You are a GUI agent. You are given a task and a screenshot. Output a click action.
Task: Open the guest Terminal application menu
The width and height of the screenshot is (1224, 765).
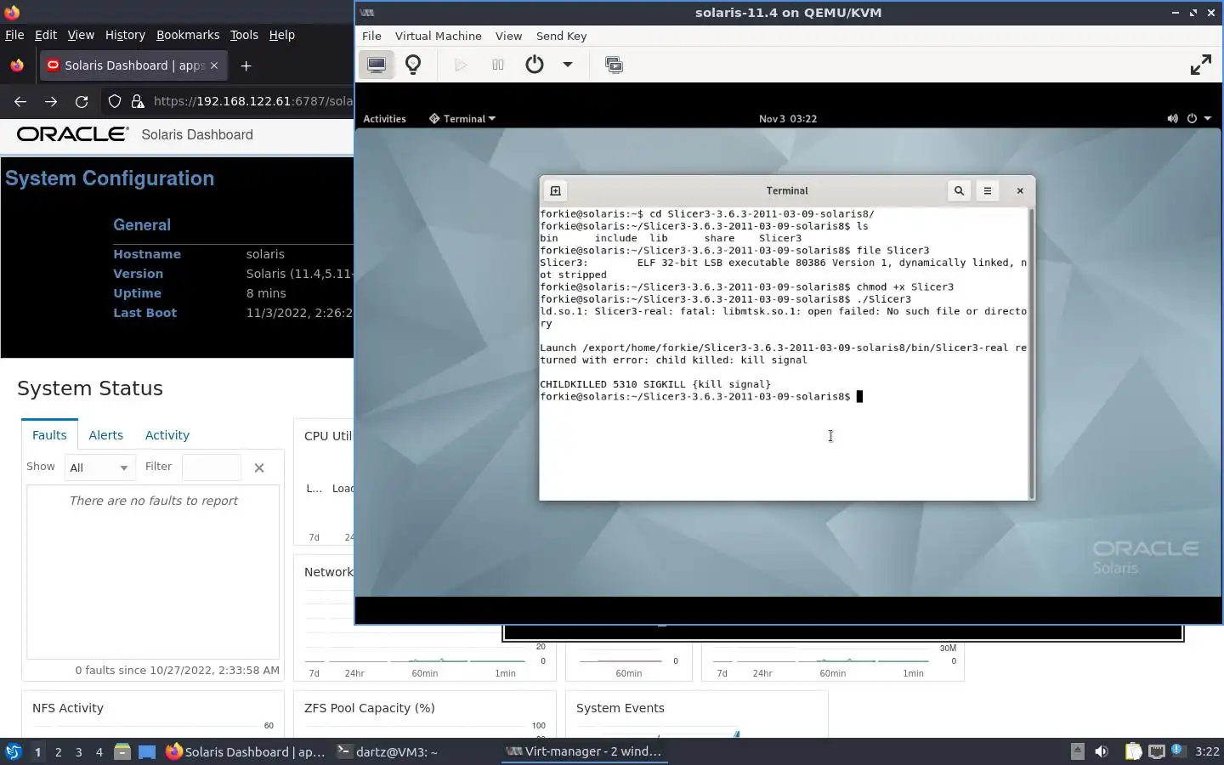click(x=462, y=119)
